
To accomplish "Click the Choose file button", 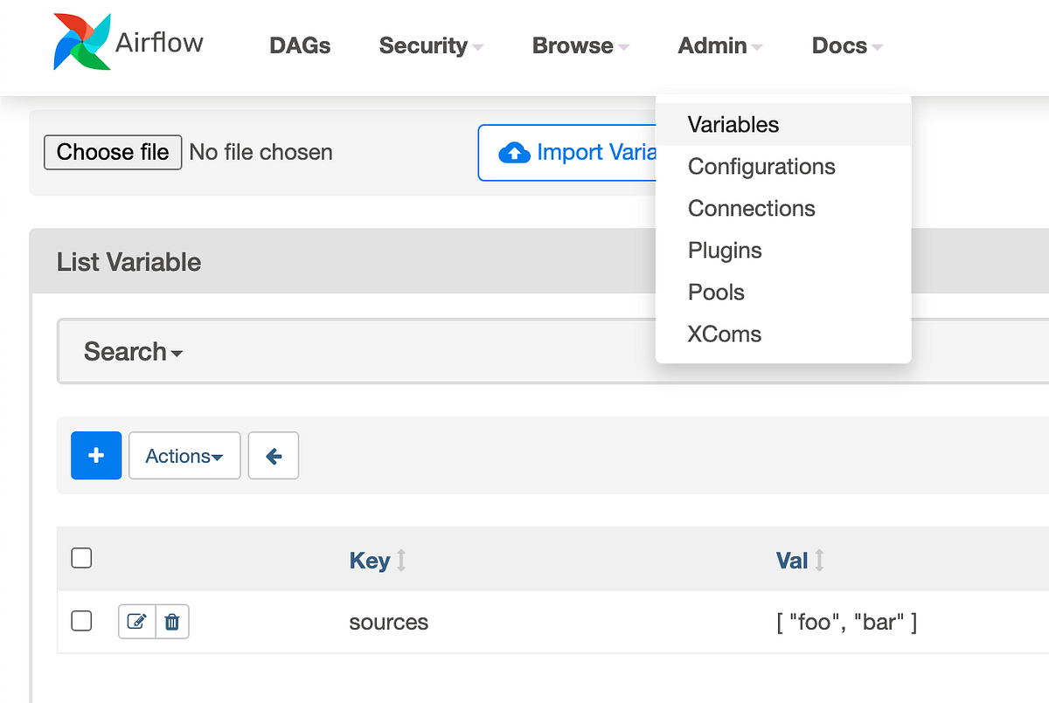I will pos(112,152).
